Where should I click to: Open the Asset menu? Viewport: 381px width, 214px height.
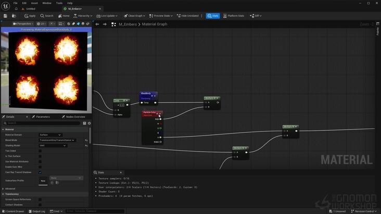pyautogui.click(x=34, y=3)
